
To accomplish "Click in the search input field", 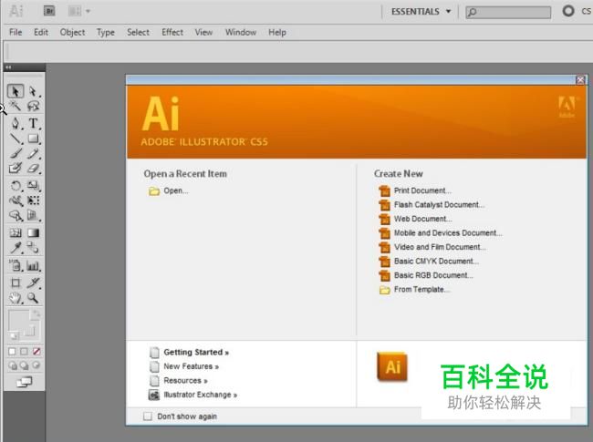I will coord(508,12).
